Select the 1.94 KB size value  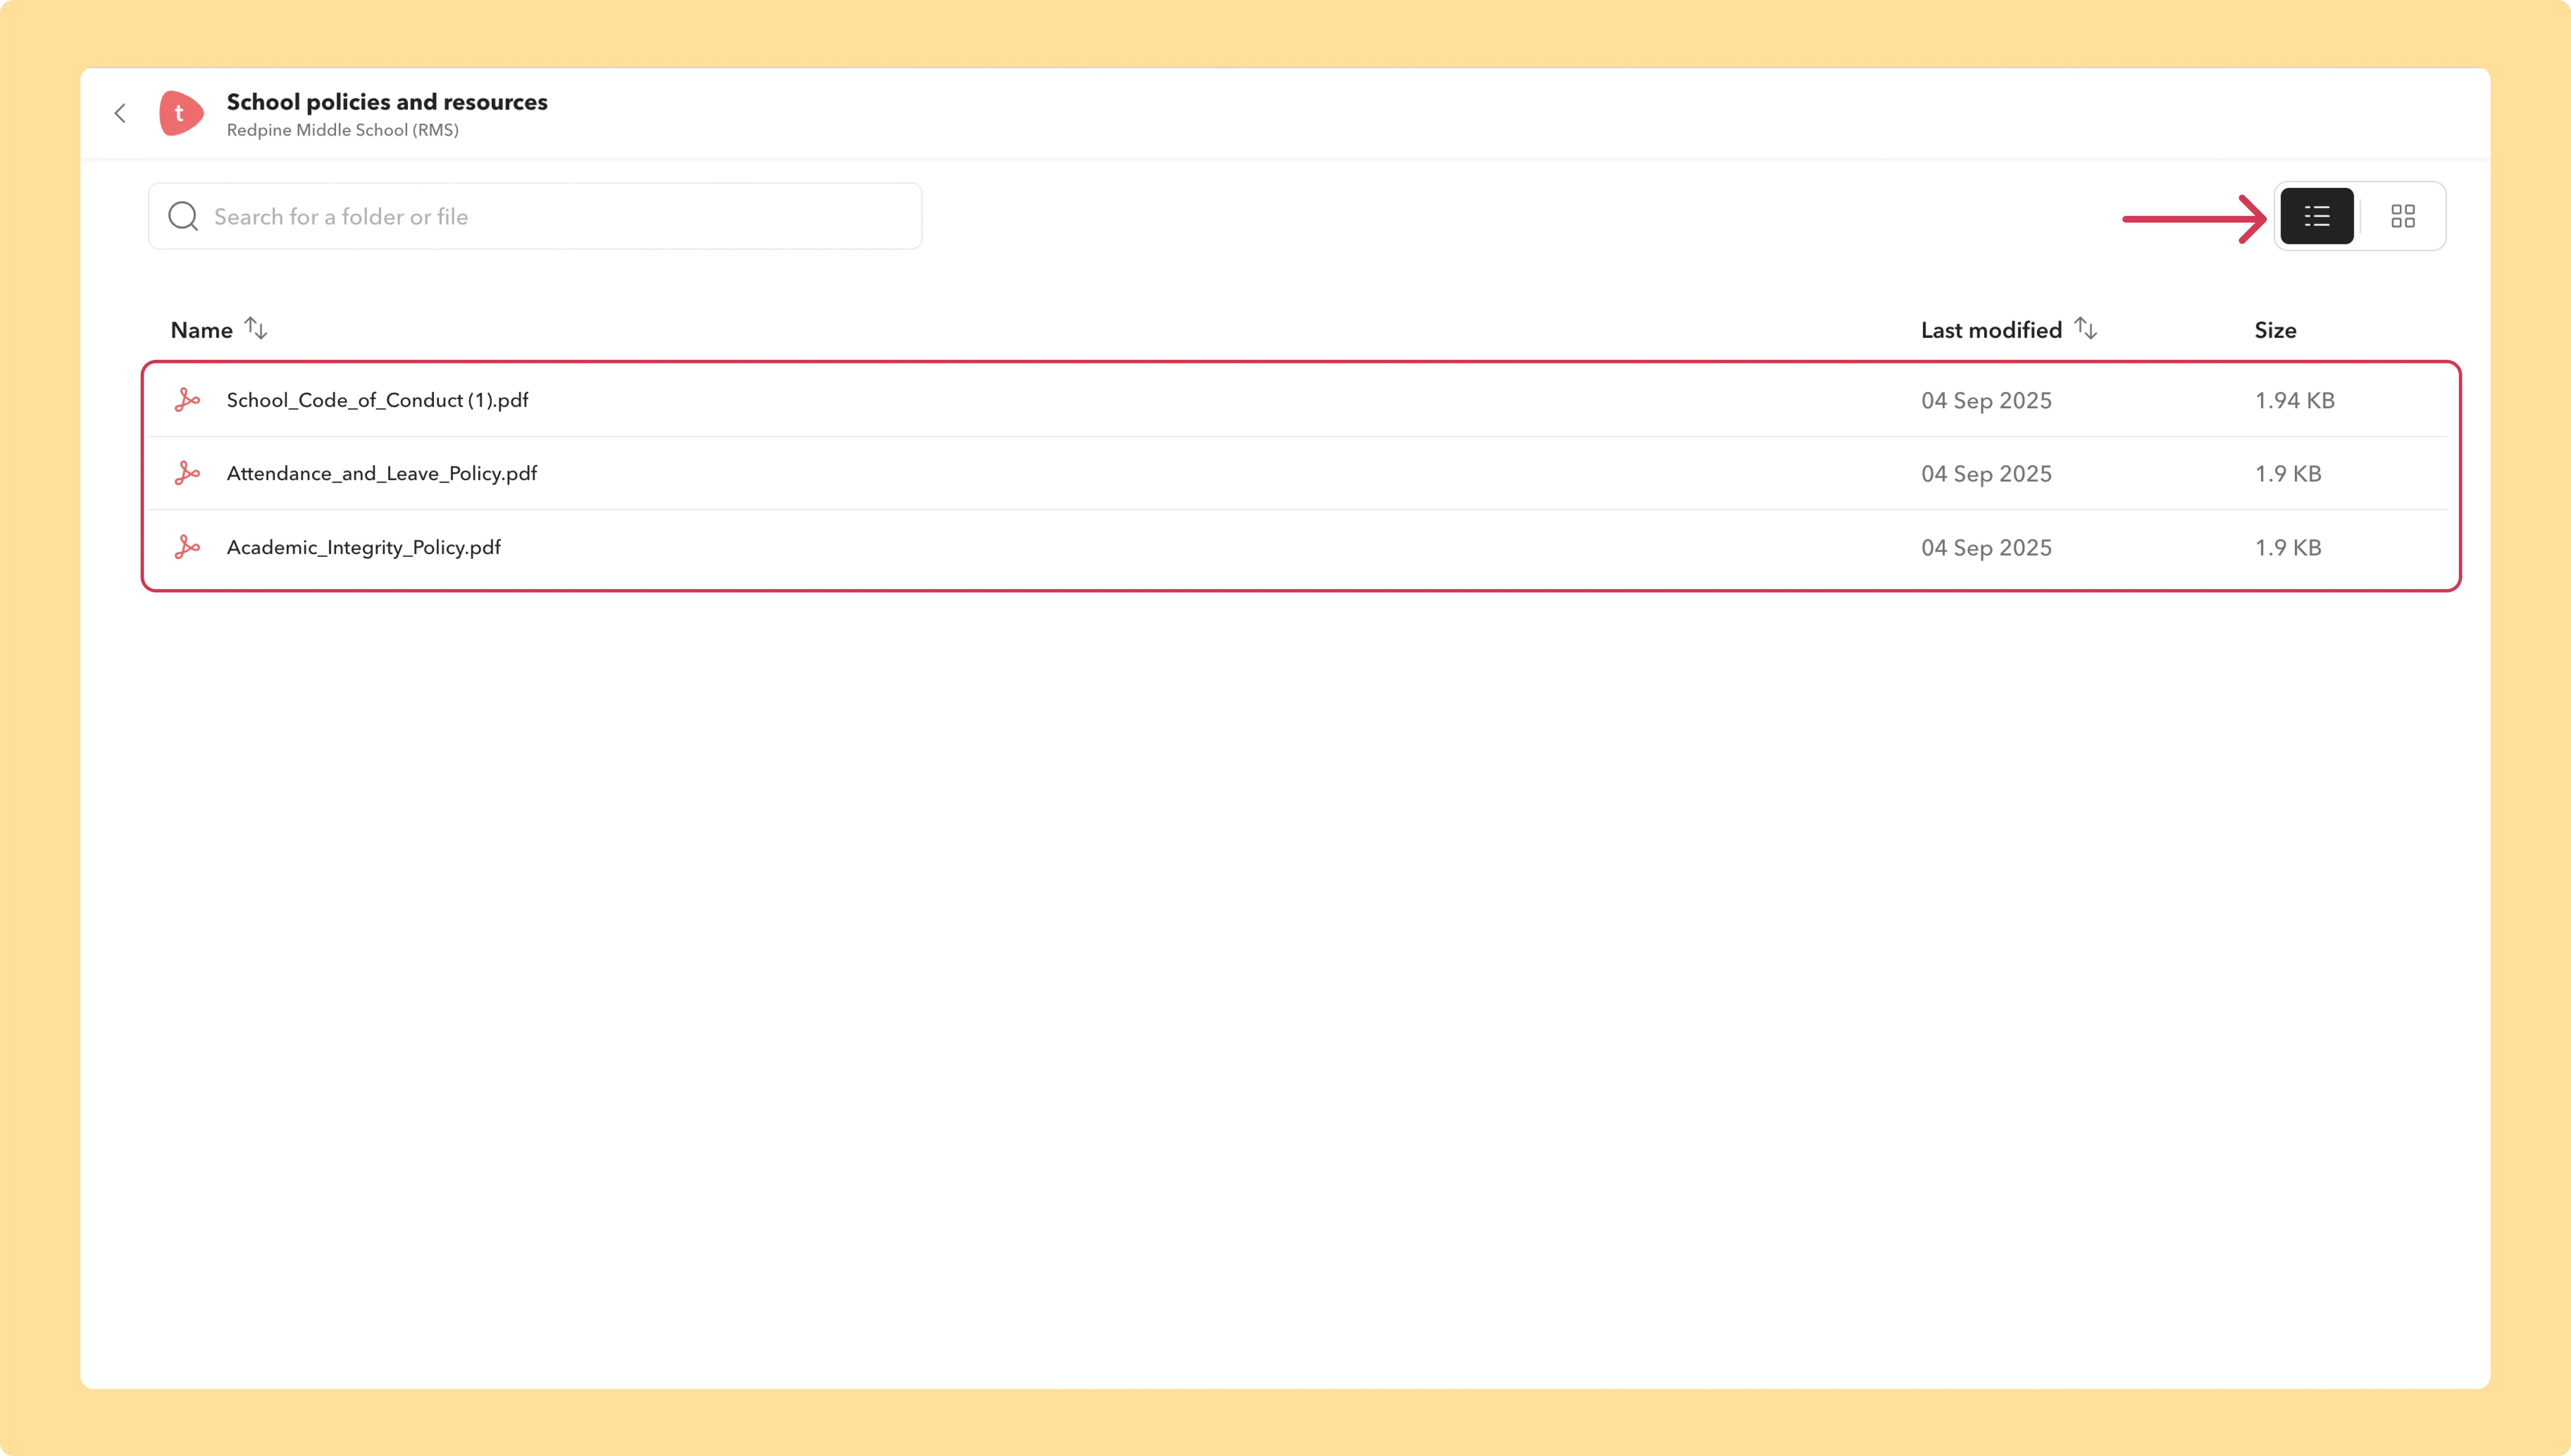click(2294, 400)
